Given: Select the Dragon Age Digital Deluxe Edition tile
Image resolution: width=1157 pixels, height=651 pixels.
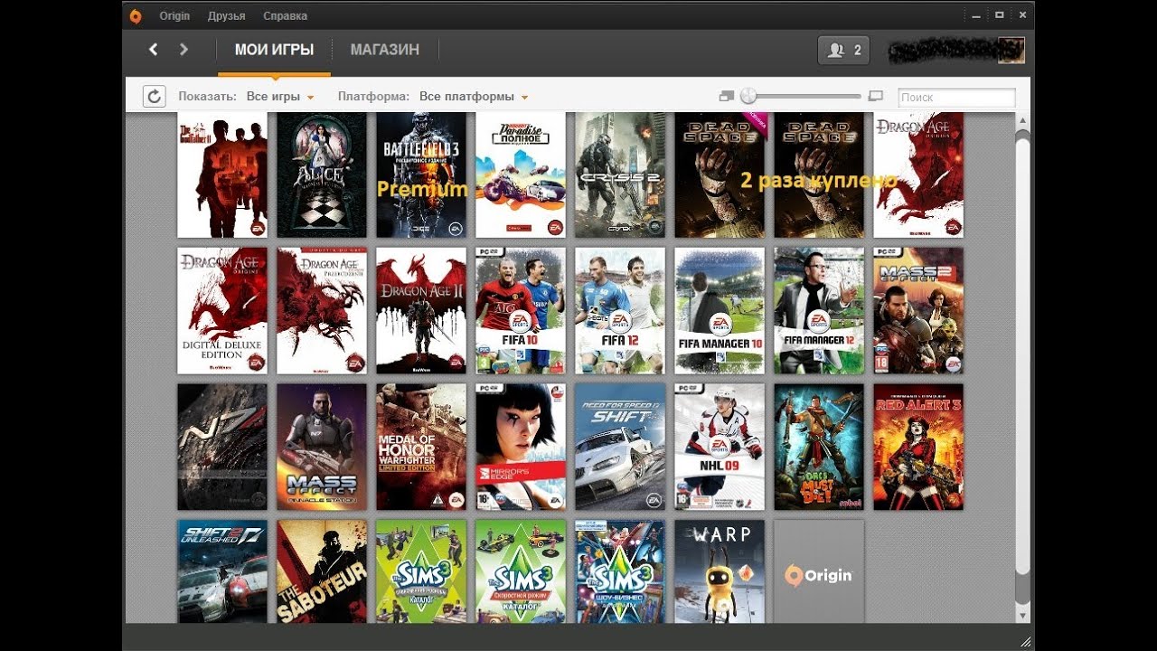Looking at the screenshot, I should point(222,311).
